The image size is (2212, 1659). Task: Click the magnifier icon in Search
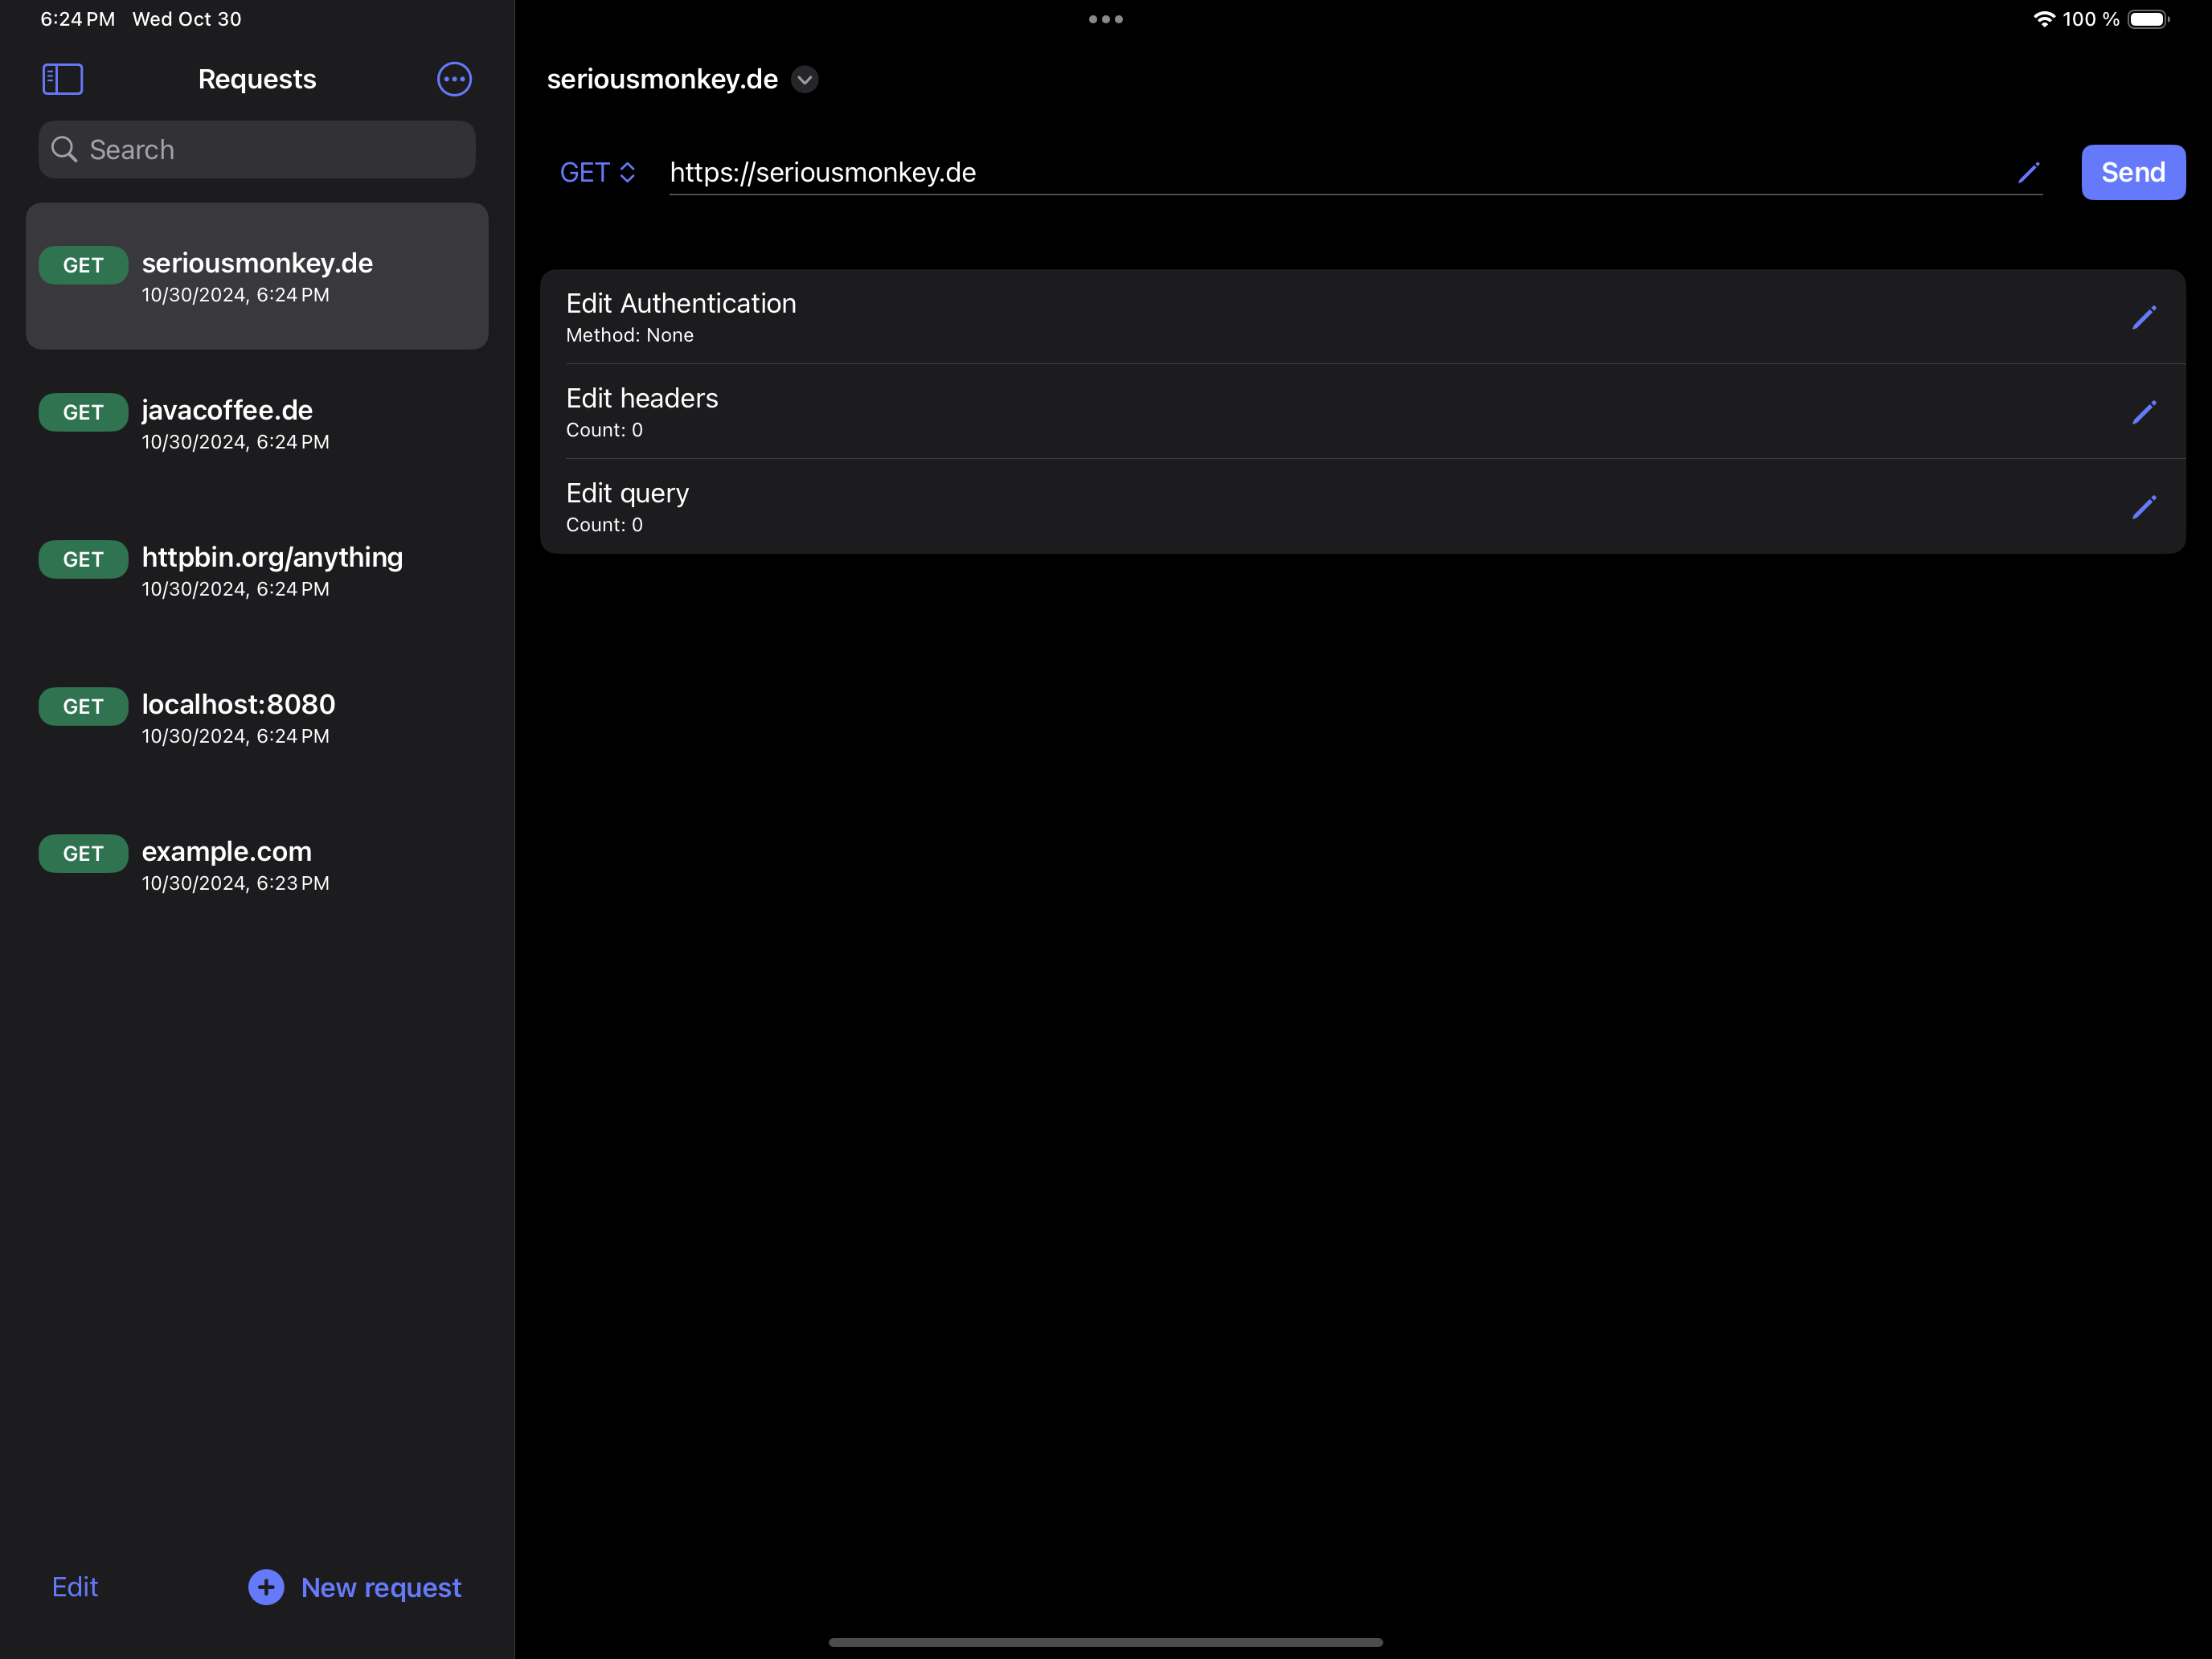[64, 150]
